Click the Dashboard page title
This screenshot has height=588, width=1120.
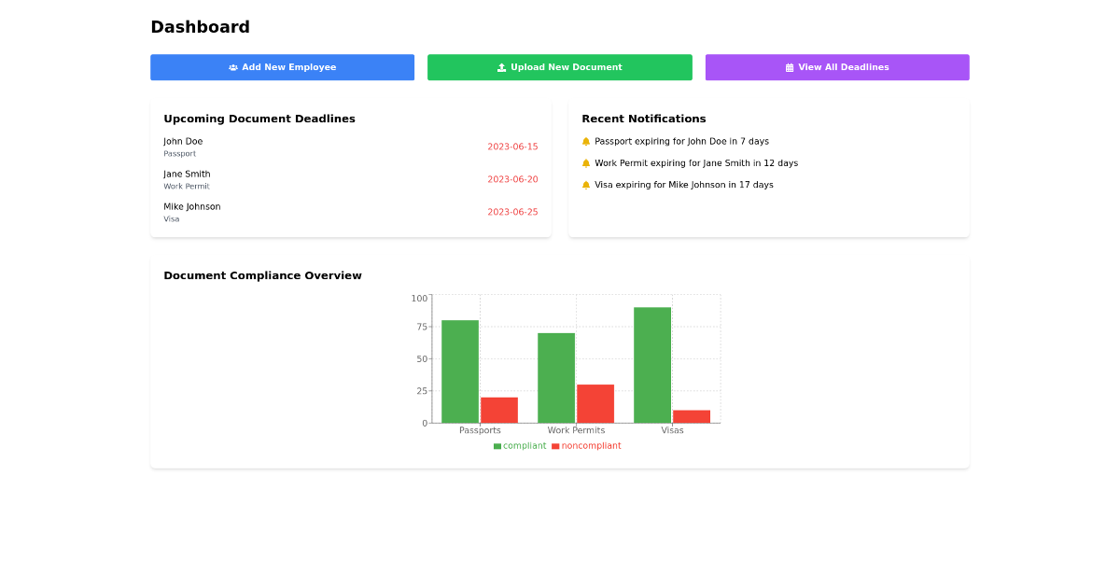[x=200, y=27]
